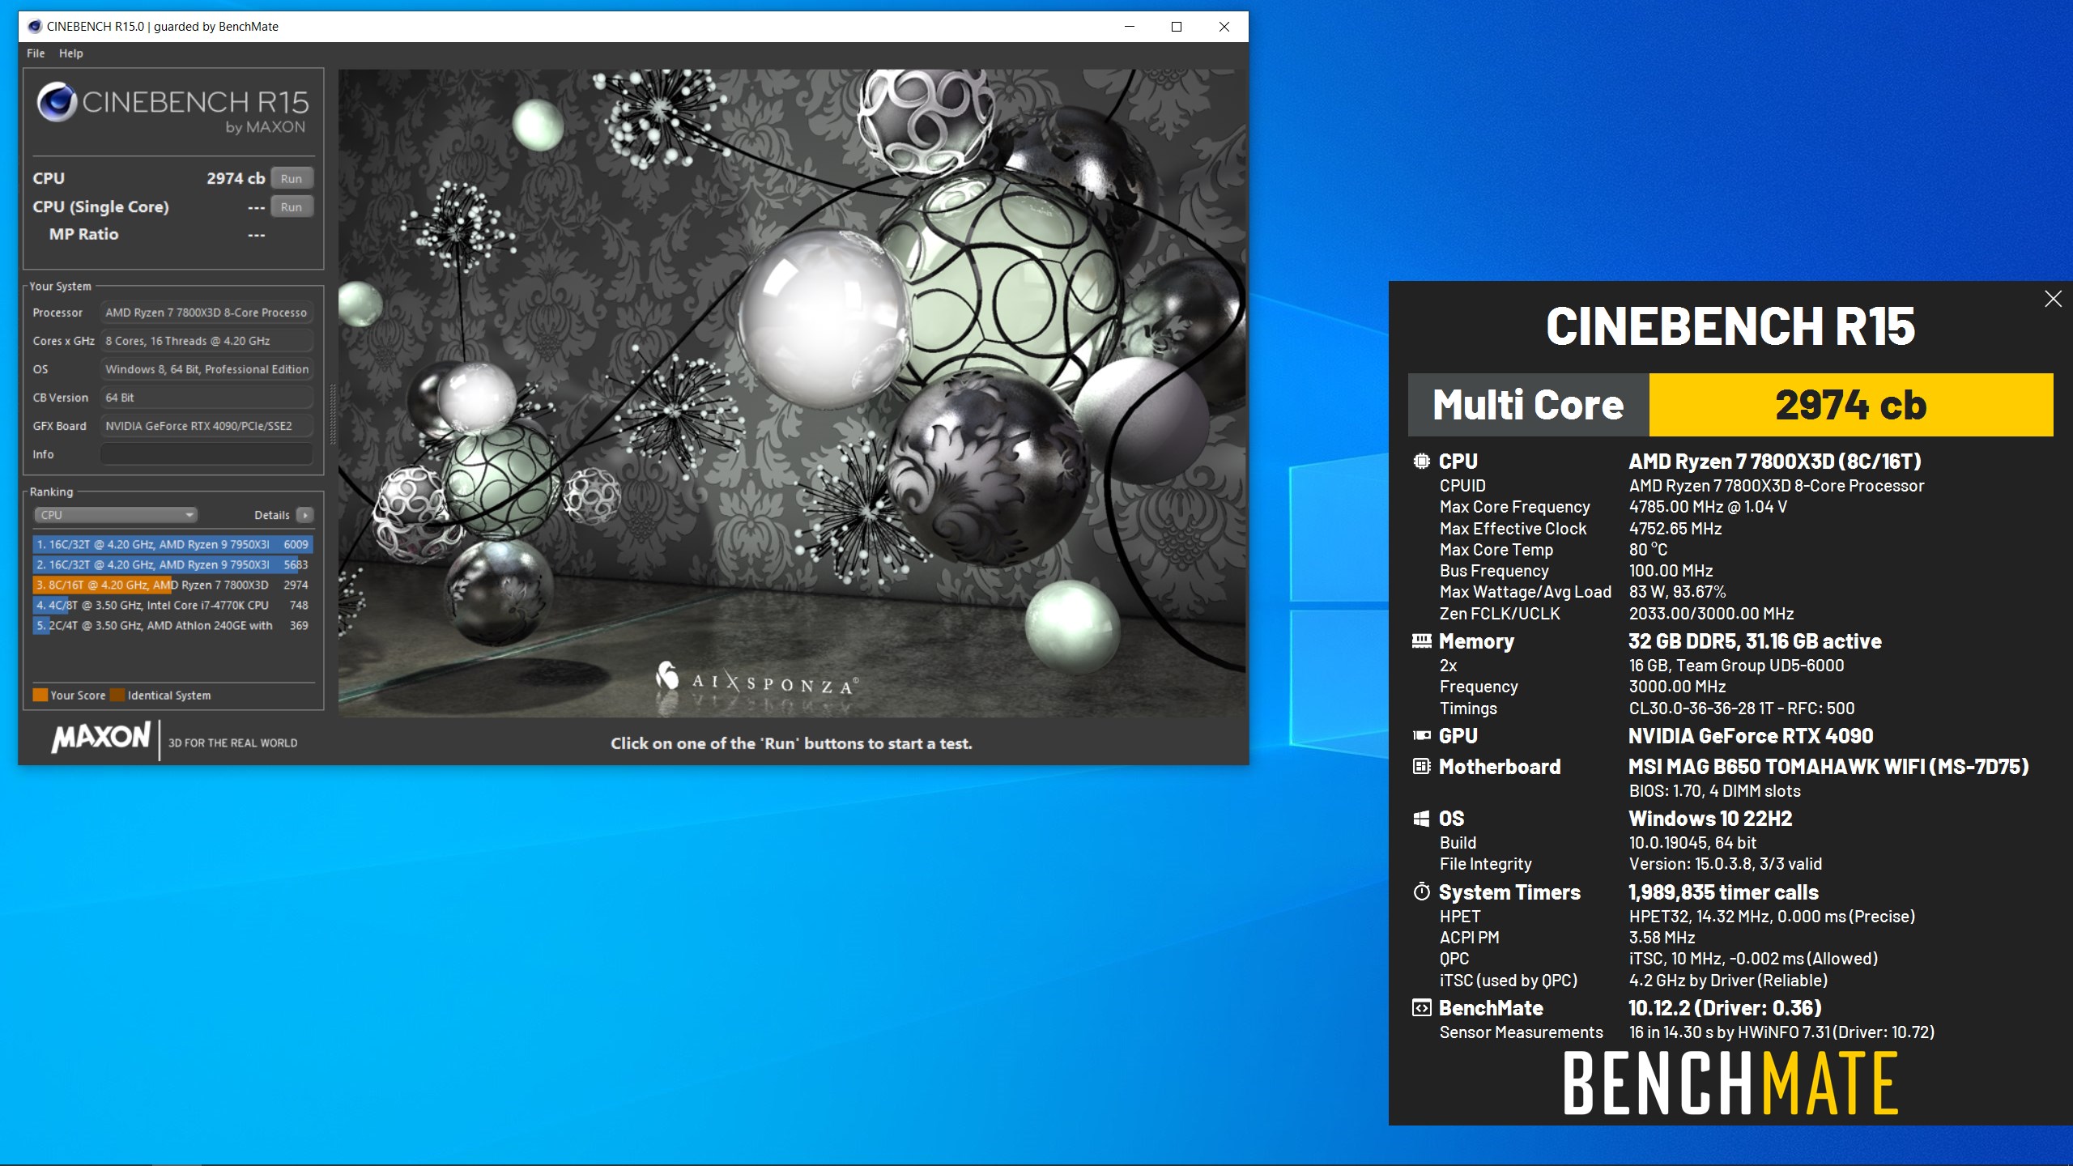Click the Cinebench sphere logo icon
Screen dimensions: 2073x1166
click(57, 102)
